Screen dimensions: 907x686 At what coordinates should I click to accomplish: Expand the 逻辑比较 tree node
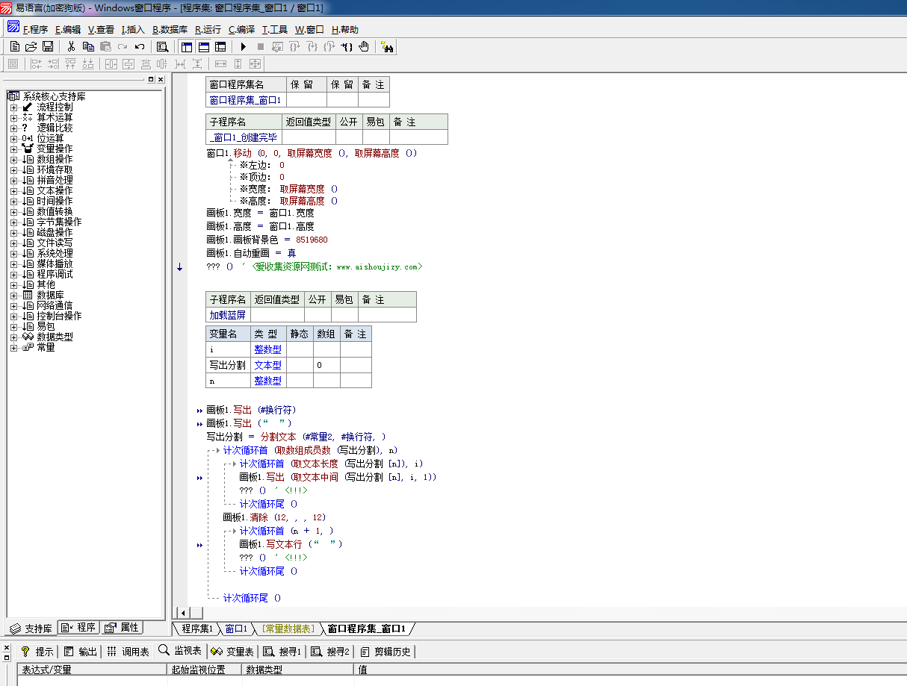(x=13, y=128)
